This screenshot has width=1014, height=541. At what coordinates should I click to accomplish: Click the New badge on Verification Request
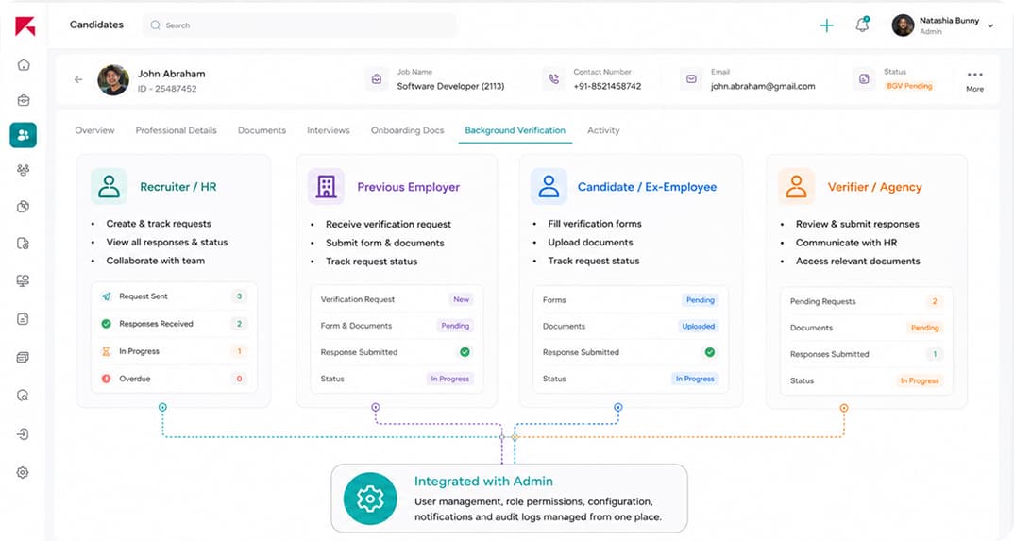[x=461, y=299]
